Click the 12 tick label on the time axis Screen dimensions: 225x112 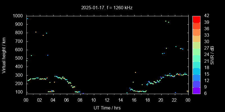[x=107, y=100]
